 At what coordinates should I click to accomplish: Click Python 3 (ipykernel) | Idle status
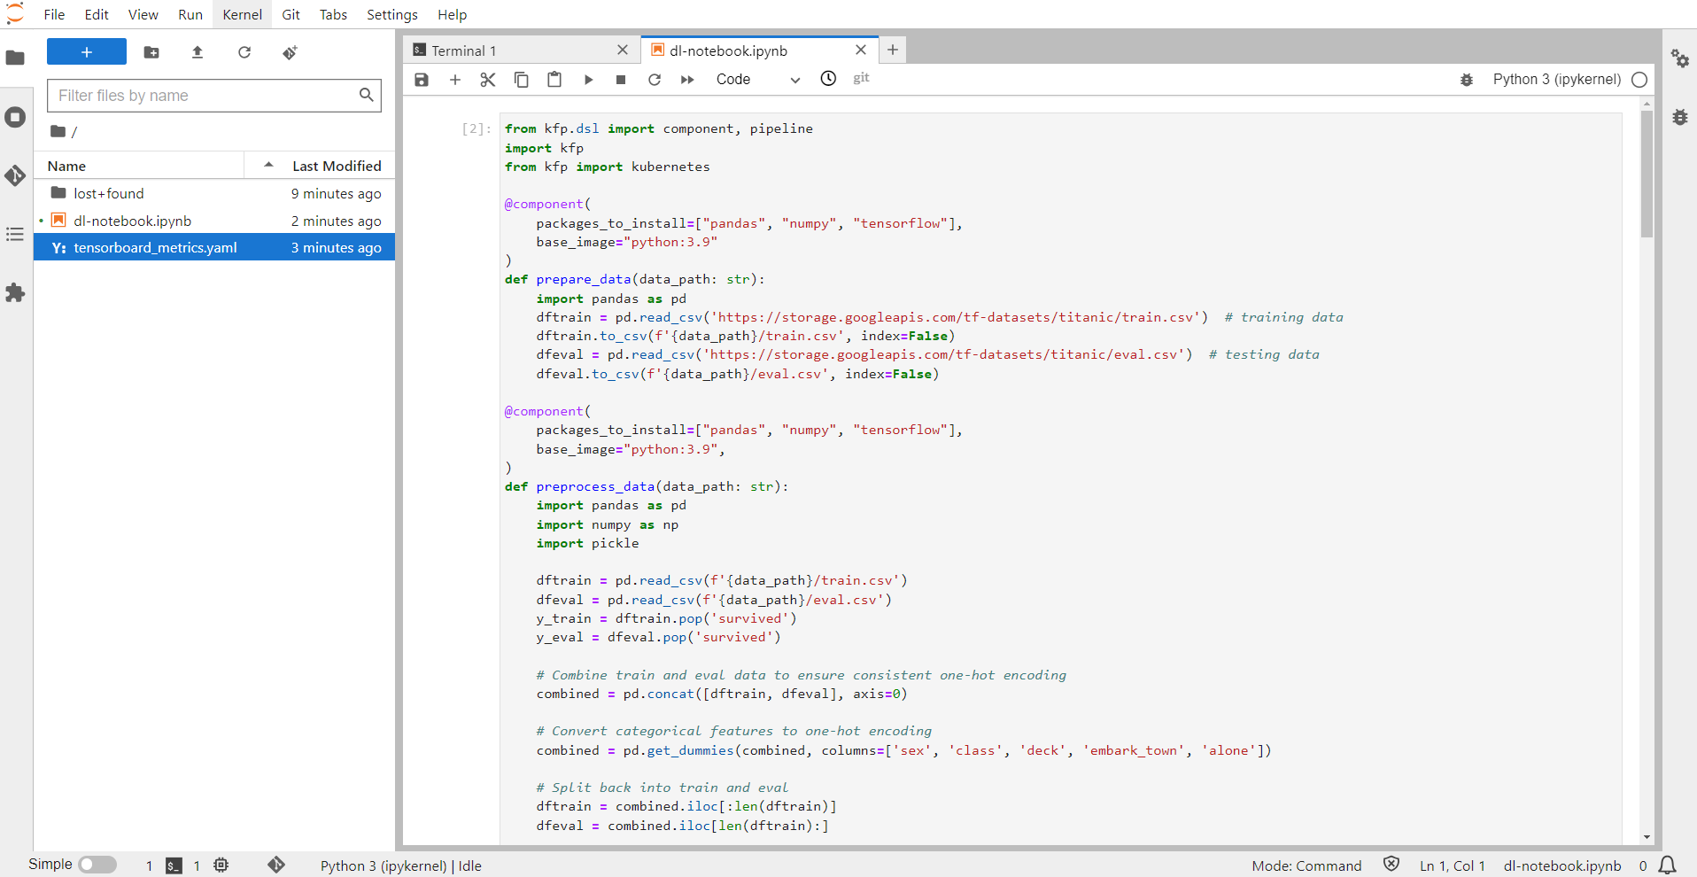pyautogui.click(x=401, y=865)
